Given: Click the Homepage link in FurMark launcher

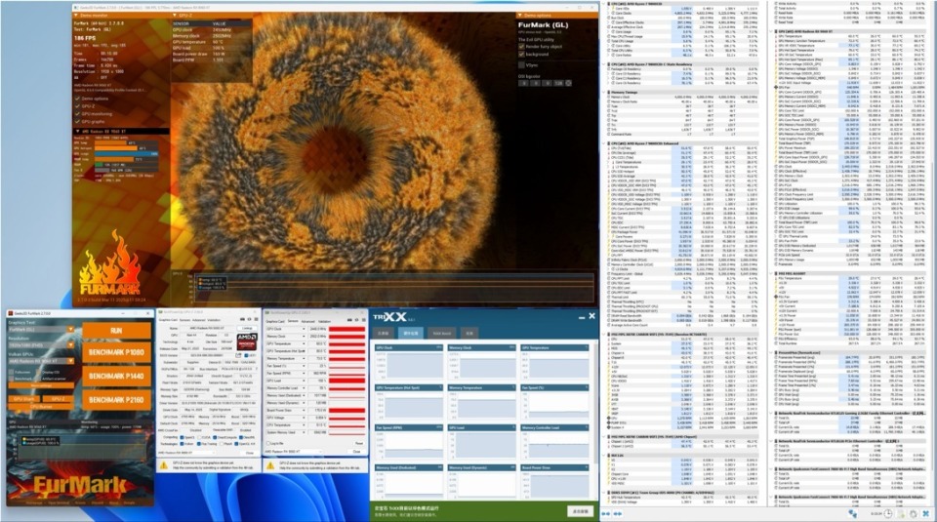Looking at the screenshot, I should pos(34,502).
